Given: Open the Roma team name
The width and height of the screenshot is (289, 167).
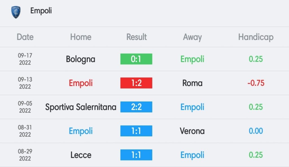Looking at the screenshot, I should 192,83.
